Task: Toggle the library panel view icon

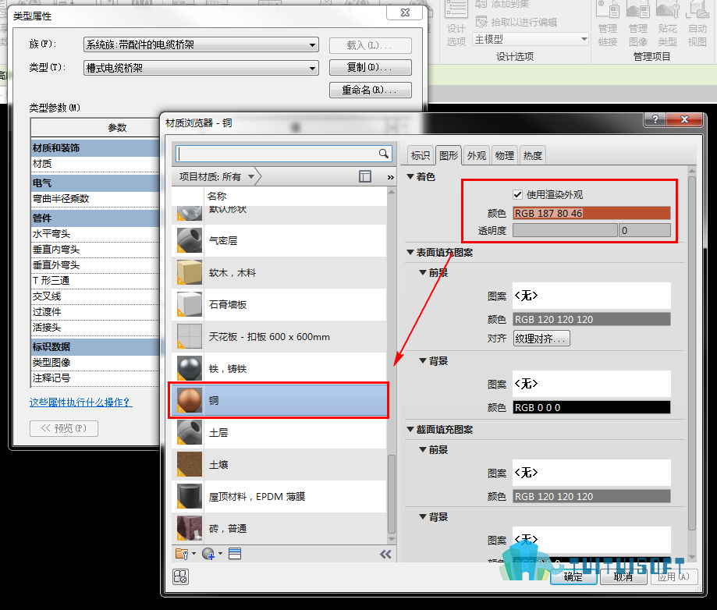Action: click(x=365, y=176)
